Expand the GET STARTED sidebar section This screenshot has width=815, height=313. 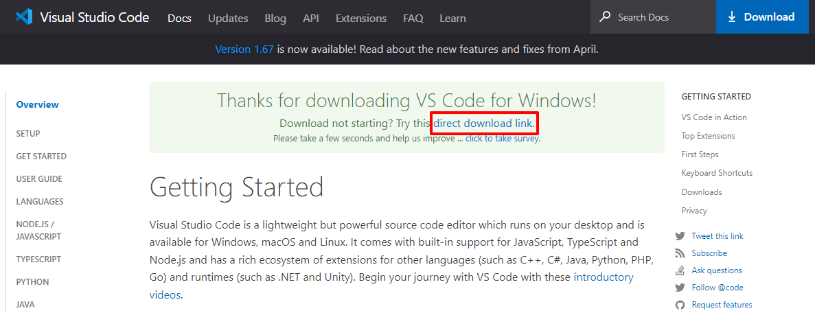pos(41,156)
